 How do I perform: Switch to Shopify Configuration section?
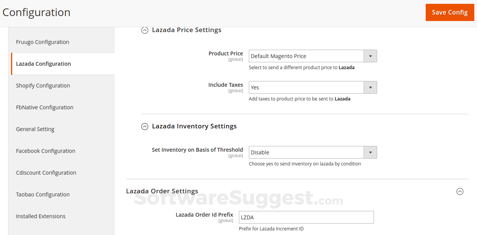pos(43,85)
